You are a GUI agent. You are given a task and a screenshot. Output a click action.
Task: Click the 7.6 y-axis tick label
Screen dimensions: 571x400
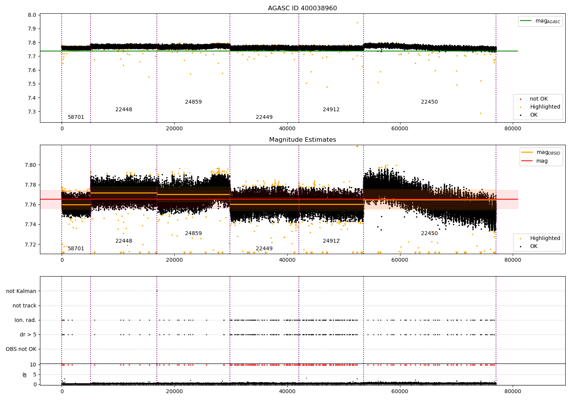[32, 70]
